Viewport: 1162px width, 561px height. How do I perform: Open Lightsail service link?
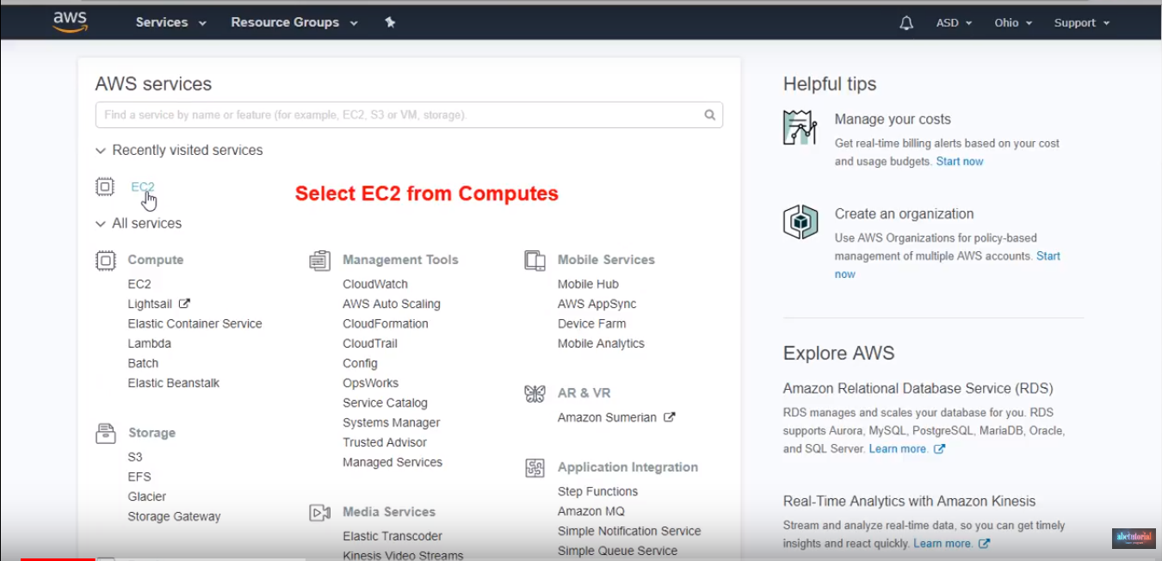coord(150,304)
